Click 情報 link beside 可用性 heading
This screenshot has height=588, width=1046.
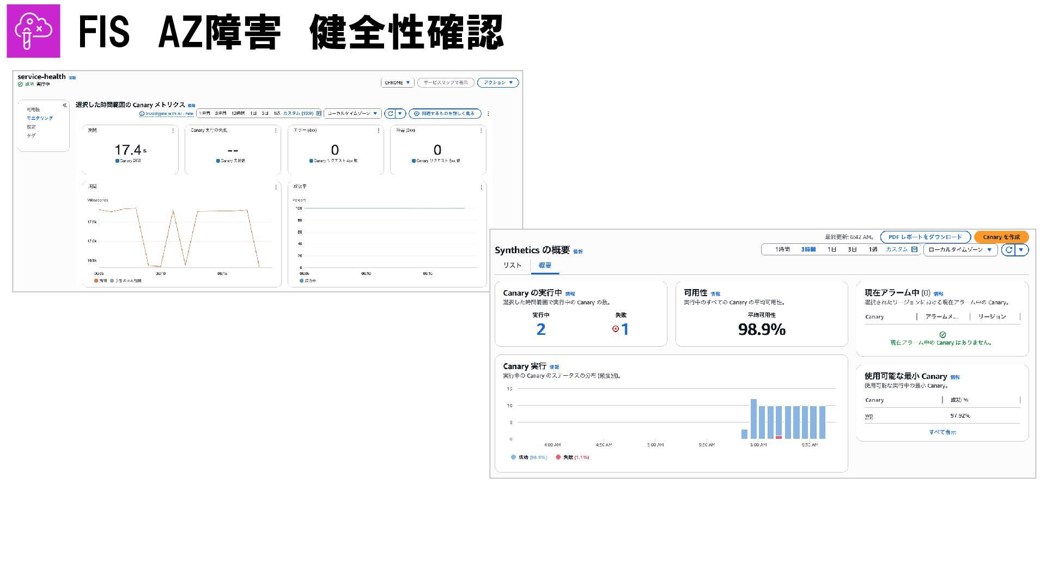715,294
